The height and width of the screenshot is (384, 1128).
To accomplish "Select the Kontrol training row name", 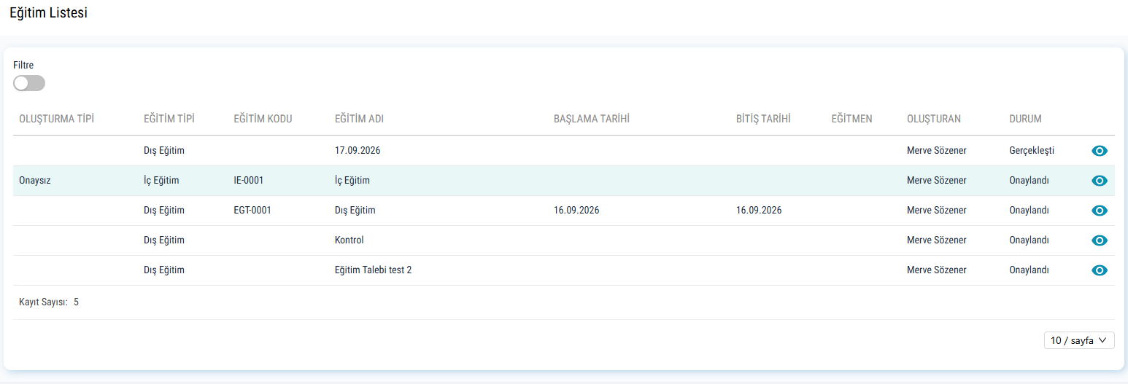I will 349,240.
